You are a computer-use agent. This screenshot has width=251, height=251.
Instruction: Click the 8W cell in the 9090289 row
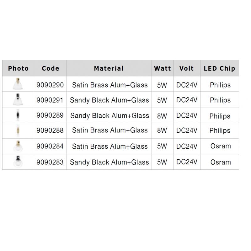(x=162, y=115)
